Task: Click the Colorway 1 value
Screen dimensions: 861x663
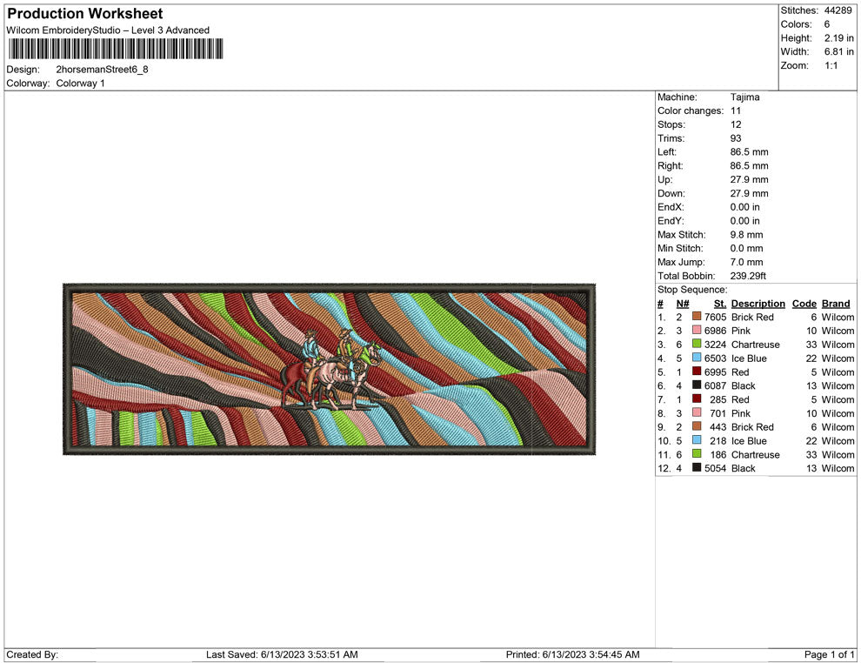Action: coord(80,83)
